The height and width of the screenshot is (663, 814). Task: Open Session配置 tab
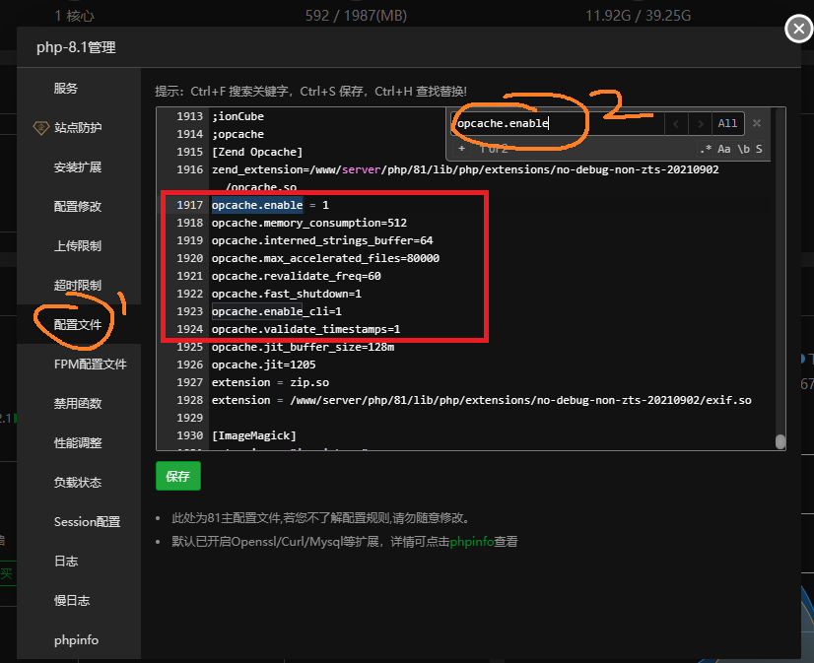(87, 522)
